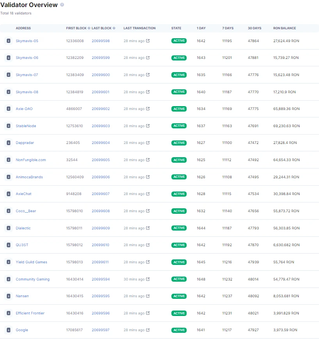This screenshot has width=319, height=339.
Task: Click the validator icon for Yield Guild Games
Action: [x=9, y=262]
